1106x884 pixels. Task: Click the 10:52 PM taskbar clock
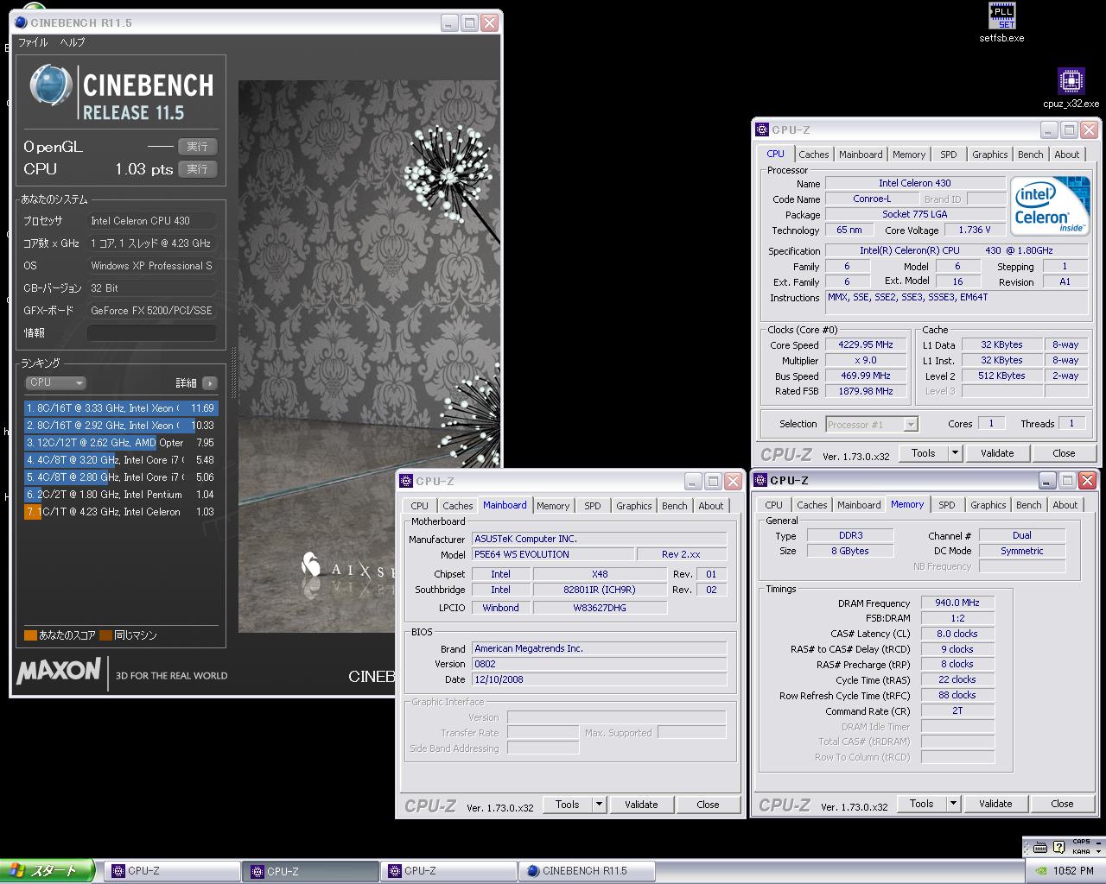pos(1073,871)
